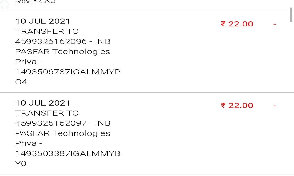Click the O4 reference suffix text
Screen dimensions: 294x176
pos(21,82)
